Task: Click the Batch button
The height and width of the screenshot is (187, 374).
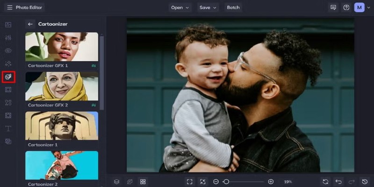Action: click(x=233, y=7)
